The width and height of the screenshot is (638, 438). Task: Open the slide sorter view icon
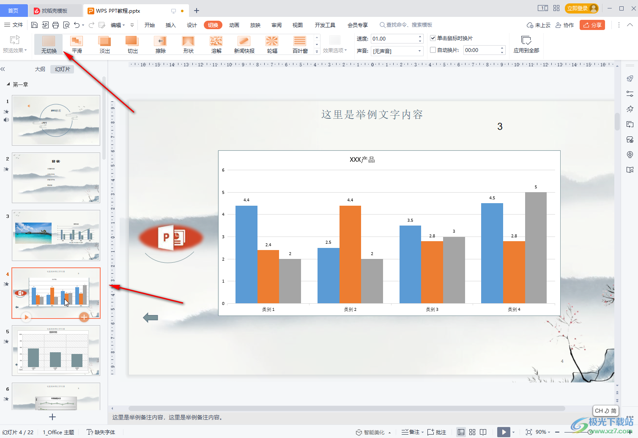[472, 432]
